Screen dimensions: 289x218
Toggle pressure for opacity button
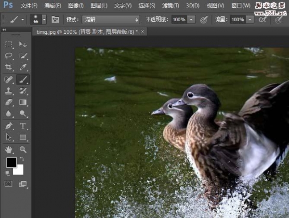(204, 20)
